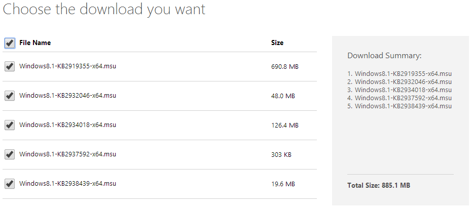The image size is (472, 210).
Task: Click the KB2932046 file name in table
Action: 68,95
